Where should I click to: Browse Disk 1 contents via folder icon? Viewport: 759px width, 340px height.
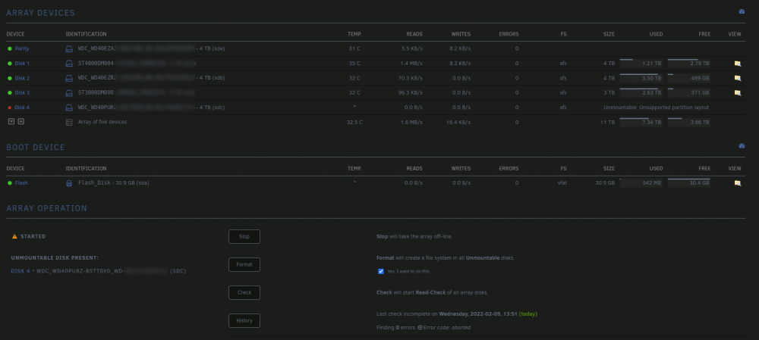pos(737,64)
